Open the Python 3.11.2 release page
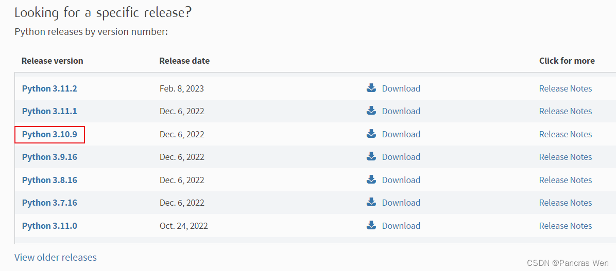616x271 pixels. point(49,89)
